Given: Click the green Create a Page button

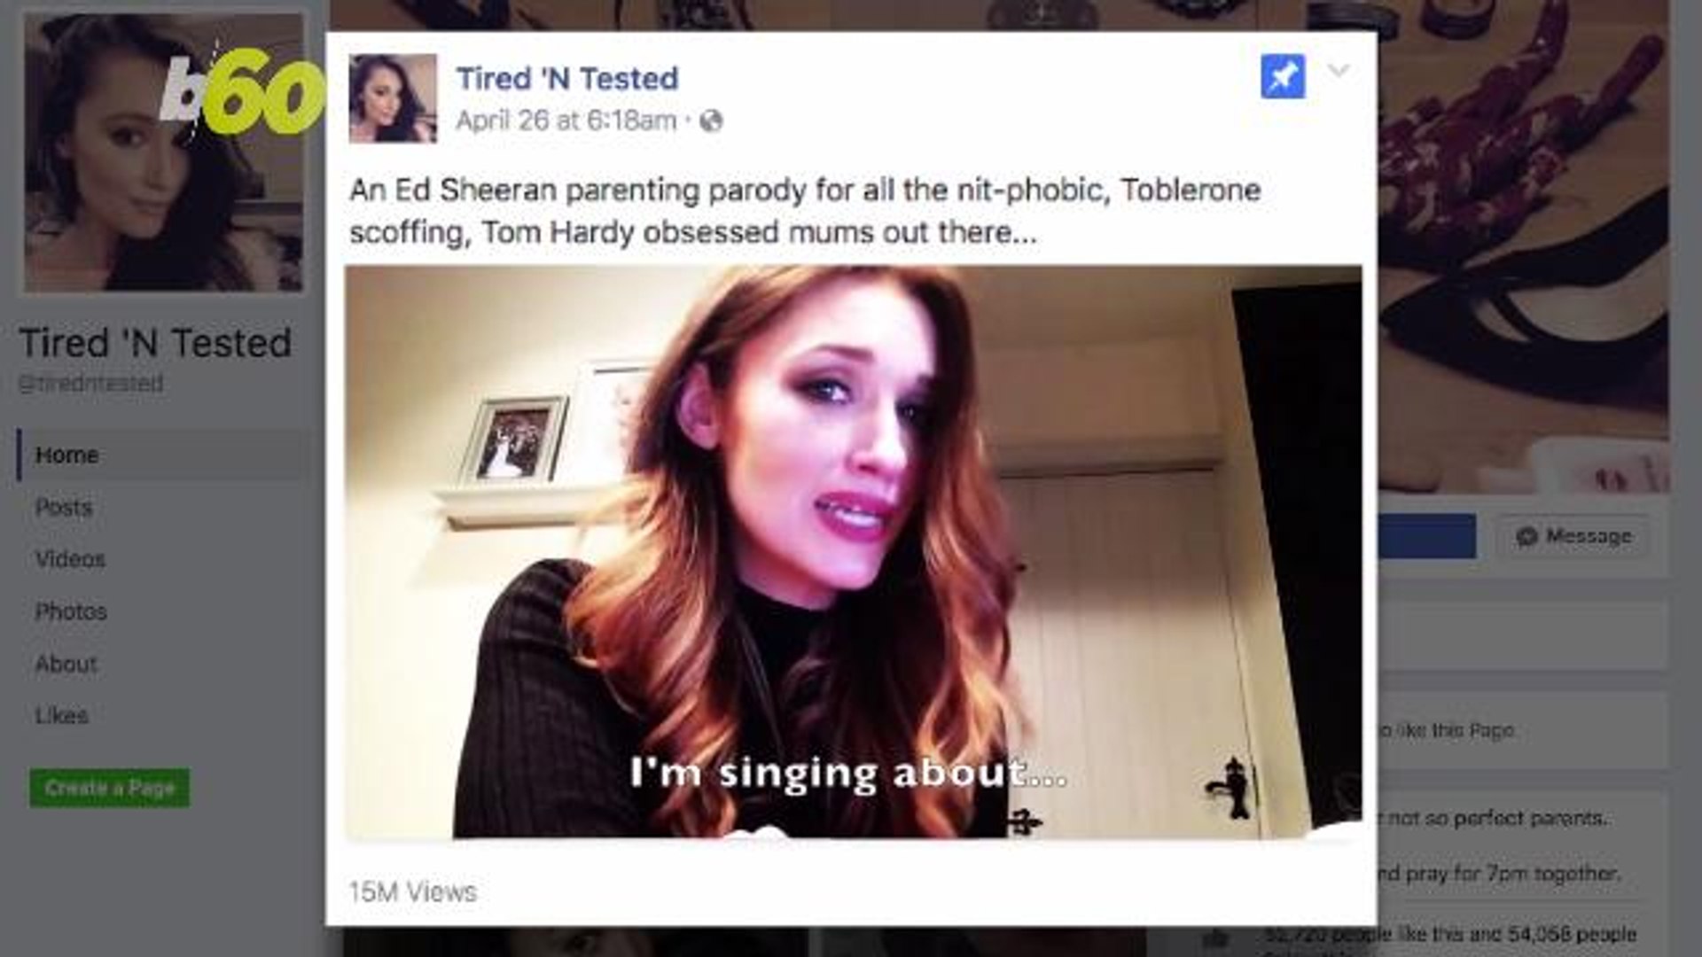Looking at the screenshot, I should (x=110, y=788).
